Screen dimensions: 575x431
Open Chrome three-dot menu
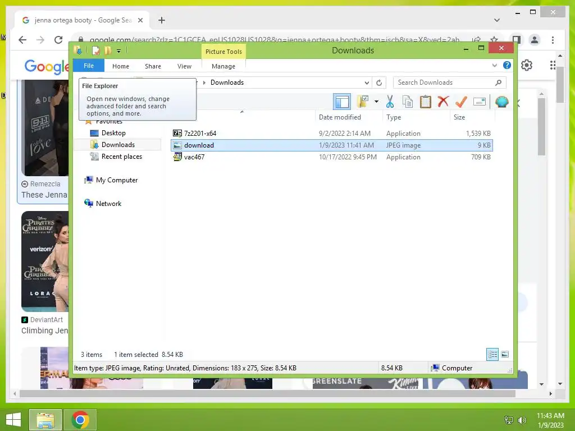tap(553, 40)
